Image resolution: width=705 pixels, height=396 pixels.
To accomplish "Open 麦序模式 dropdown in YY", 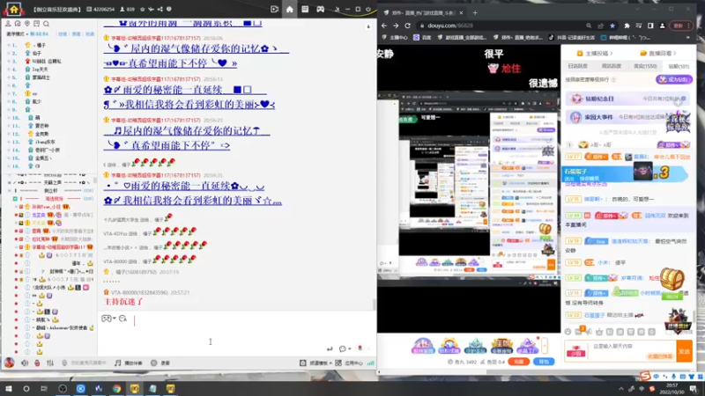I will coord(16,34).
